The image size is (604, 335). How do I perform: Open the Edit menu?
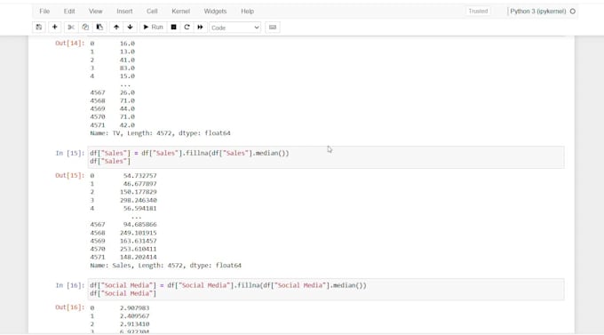[69, 12]
